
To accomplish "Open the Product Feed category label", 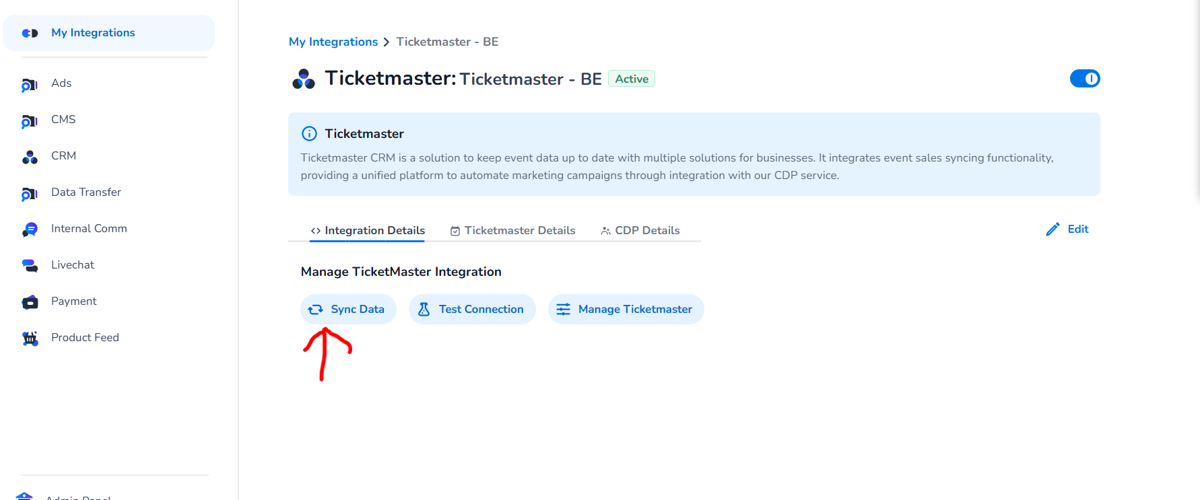I will 85,338.
